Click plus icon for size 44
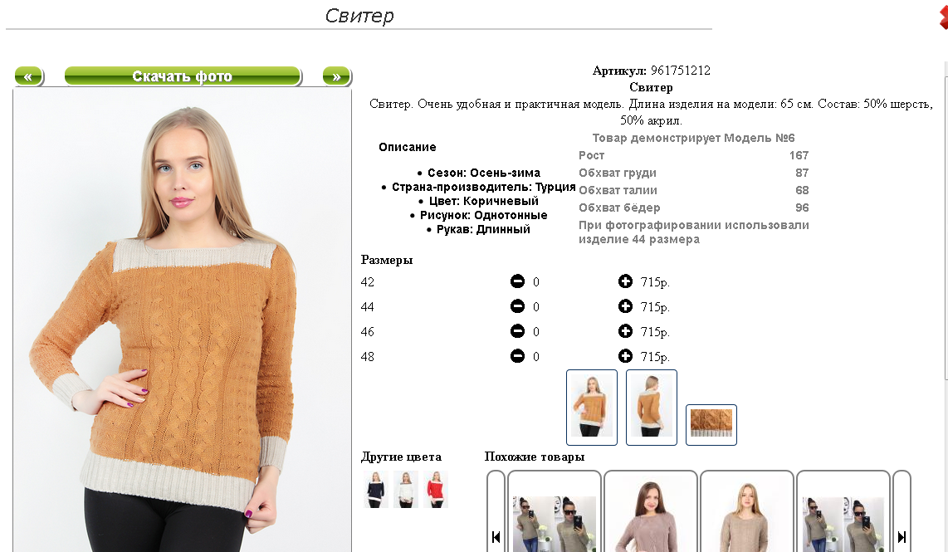Screen dimensions: 948x552 tap(625, 306)
